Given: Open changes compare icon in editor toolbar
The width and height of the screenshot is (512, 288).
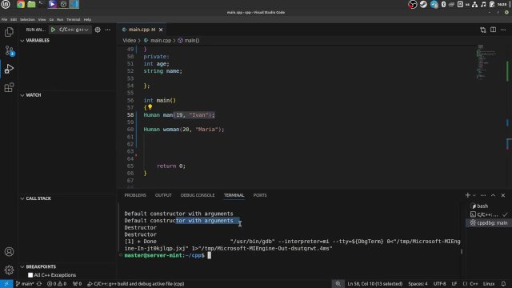Looking at the screenshot, I should pos(483,30).
